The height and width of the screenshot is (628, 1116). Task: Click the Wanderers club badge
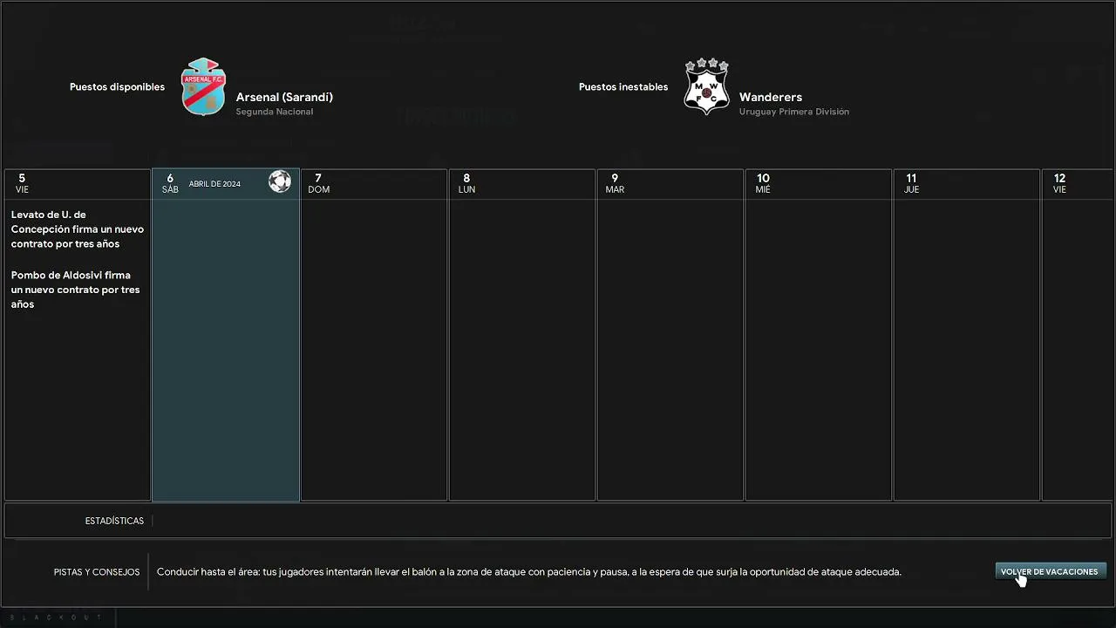tap(706, 87)
